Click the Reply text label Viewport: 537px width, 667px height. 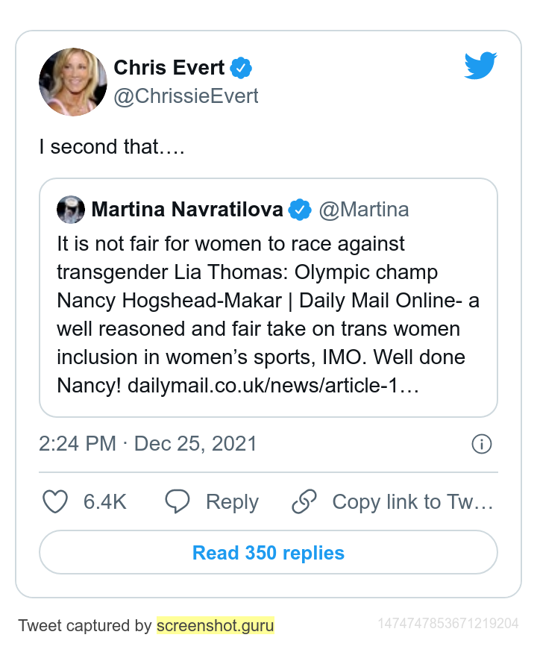232,502
